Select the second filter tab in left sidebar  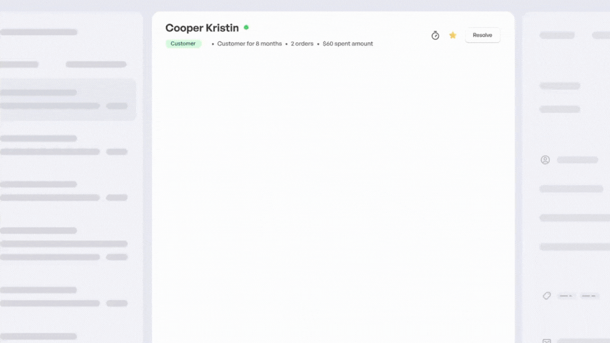coord(96,65)
